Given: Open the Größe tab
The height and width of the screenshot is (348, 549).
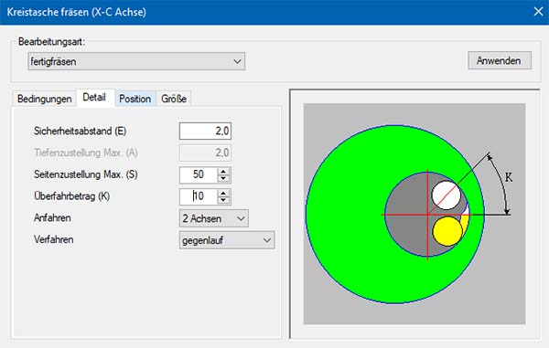Looking at the screenshot, I should [x=174, y=99].
